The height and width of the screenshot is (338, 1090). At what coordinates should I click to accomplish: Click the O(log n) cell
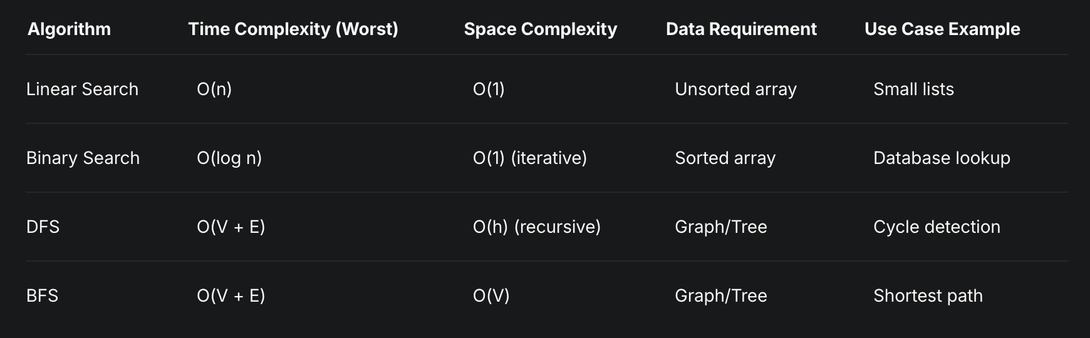point(229,158)
